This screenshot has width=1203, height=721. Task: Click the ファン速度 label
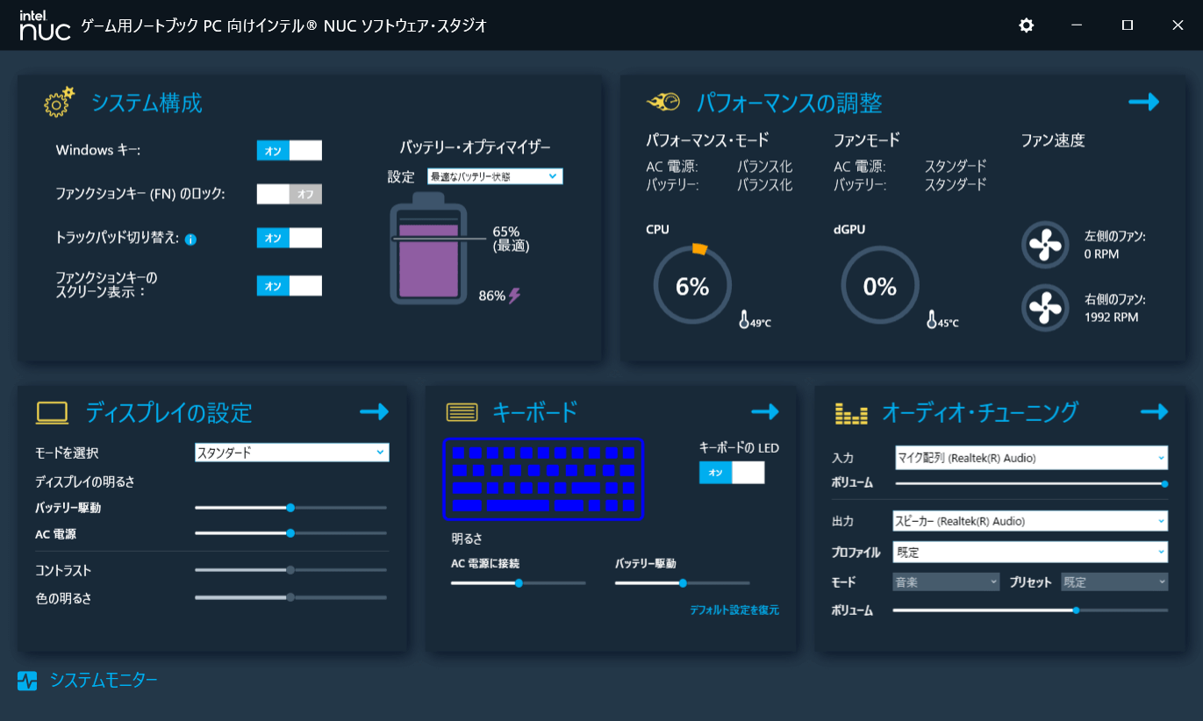tap(1053, 139)
